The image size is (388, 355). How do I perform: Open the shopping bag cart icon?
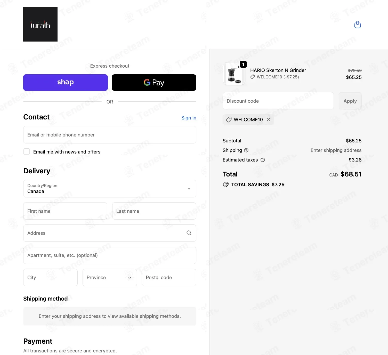pyautogui.click(x=357, y=25)
